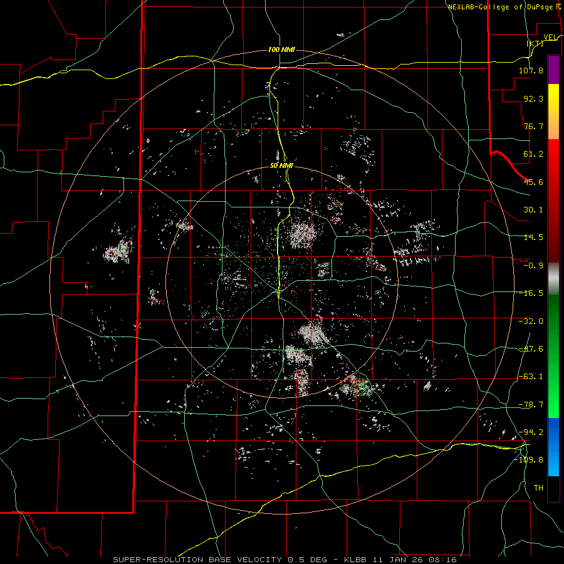
Task: Click the 92.3 scale value
Action: tap(533, 98)
